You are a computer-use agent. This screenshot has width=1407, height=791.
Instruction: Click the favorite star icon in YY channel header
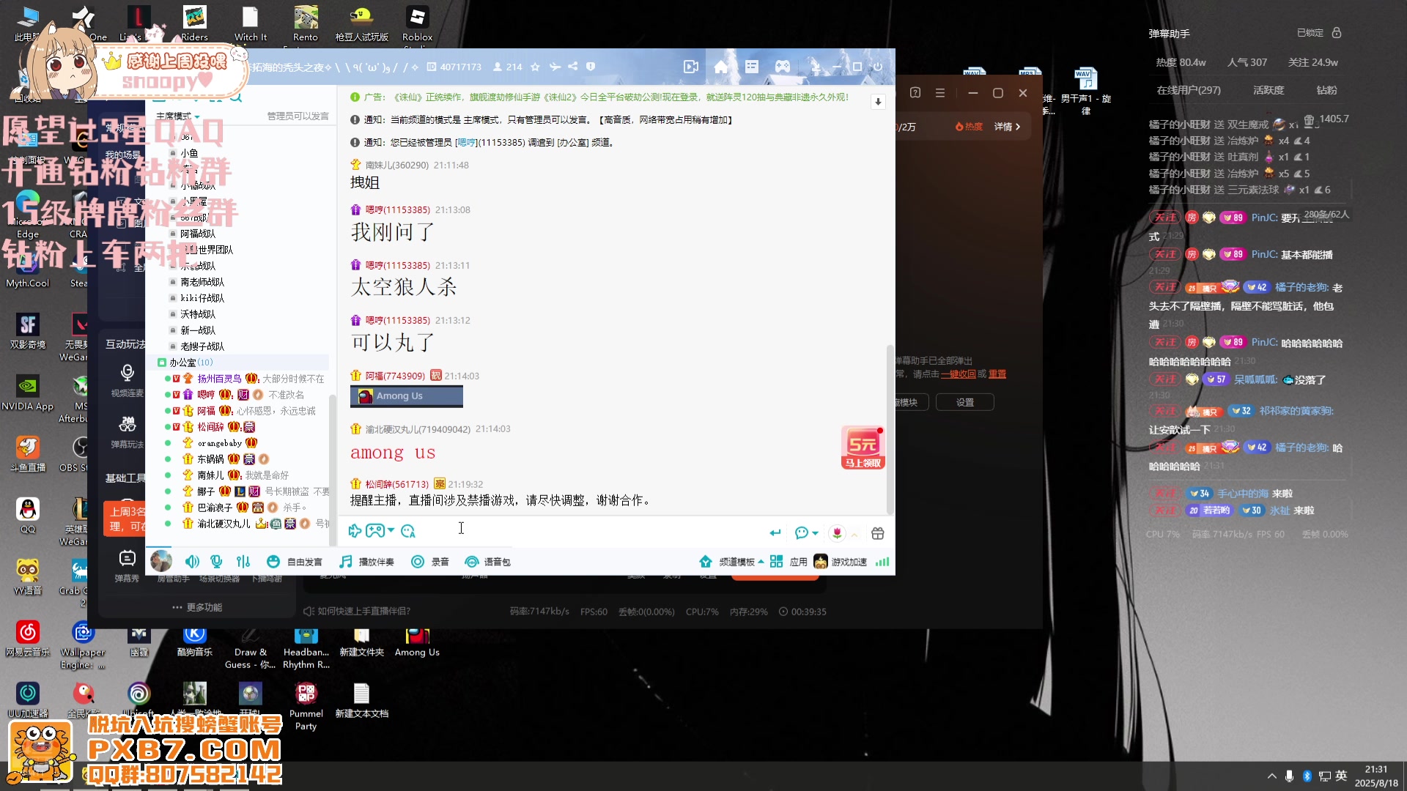535,67
